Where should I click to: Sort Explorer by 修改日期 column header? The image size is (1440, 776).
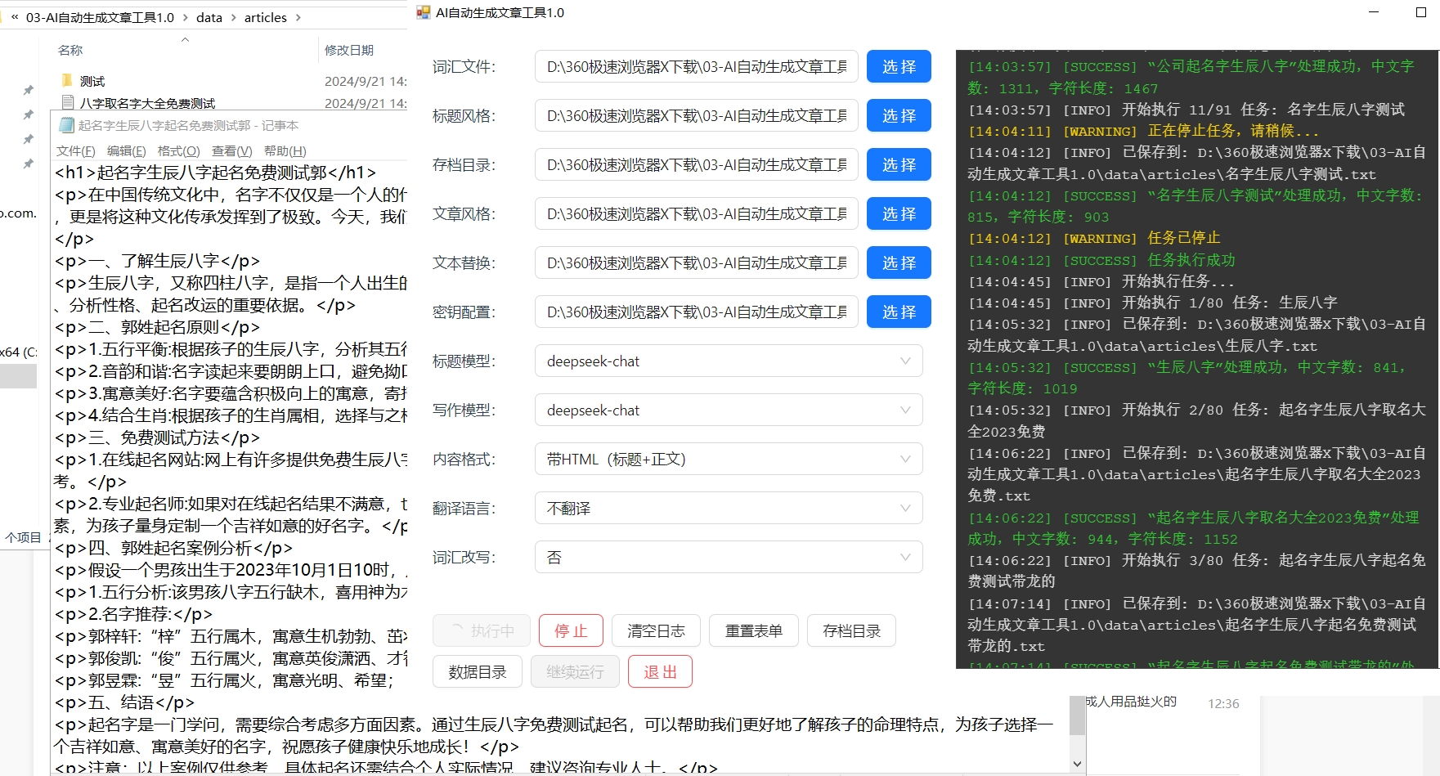[349, 50]
